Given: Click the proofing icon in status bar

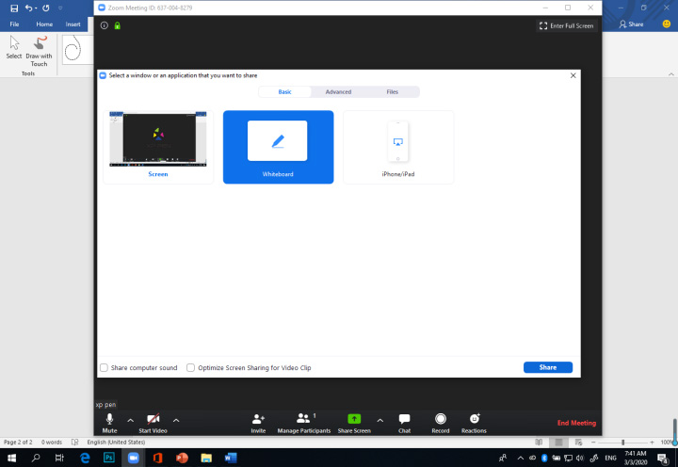Looking at the screenshot, I should [74, 442].
